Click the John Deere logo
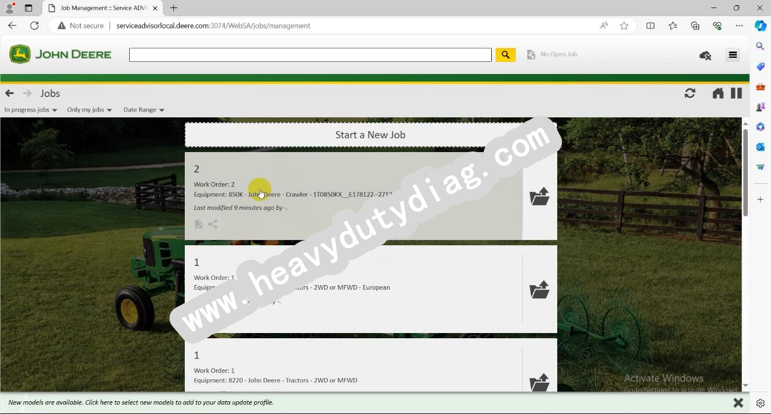The height and width of the screenshot is (414, 771). pos(60,54)
